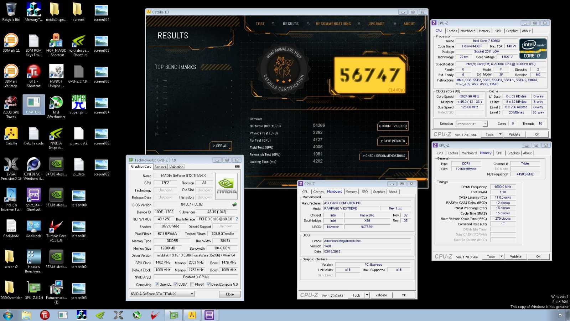Open the 3DMark Vantage desktop shortcut

point(11,76)
